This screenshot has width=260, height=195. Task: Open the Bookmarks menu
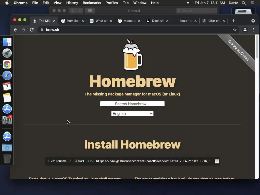click(92, 3)
